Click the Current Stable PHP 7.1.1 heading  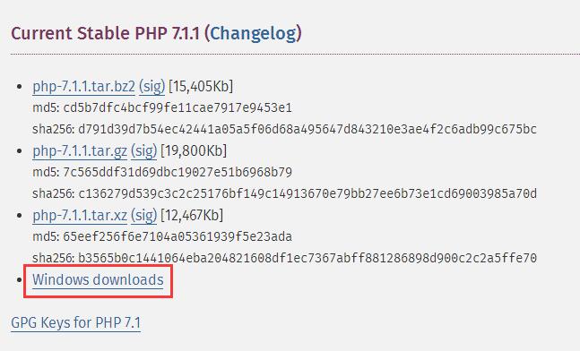[x=106, y=34]
